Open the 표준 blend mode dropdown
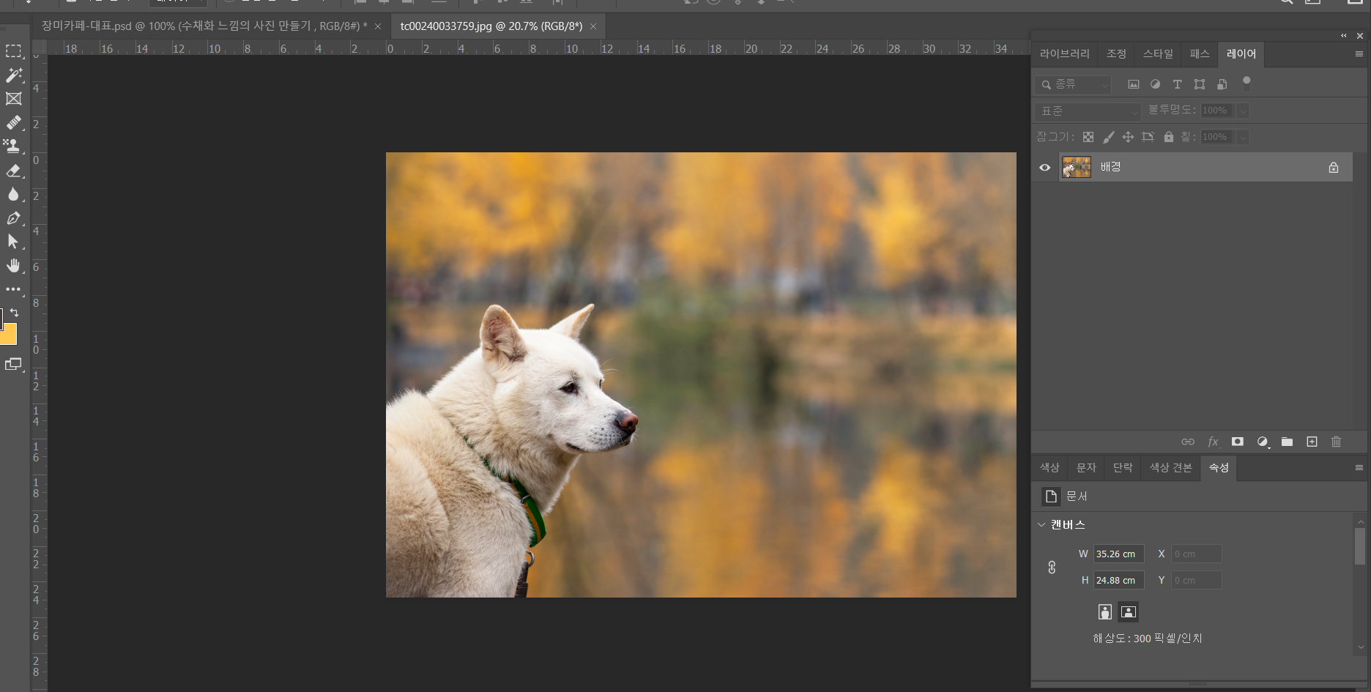 pos(1088,111)
